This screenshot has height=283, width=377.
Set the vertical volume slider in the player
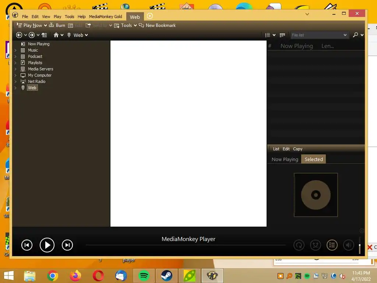click(x=360, y=245)
